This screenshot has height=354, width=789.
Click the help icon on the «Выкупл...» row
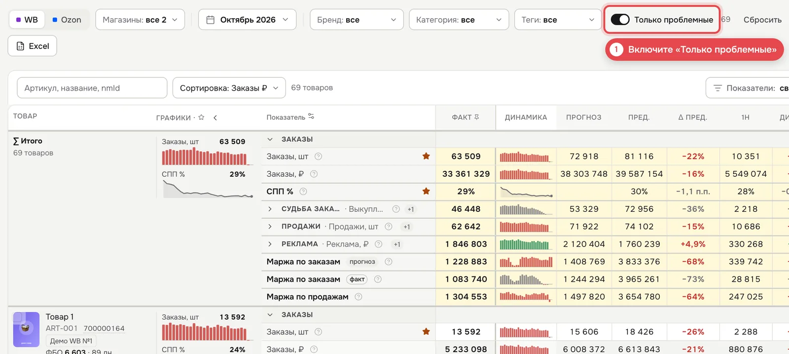[x=396, y=209]
